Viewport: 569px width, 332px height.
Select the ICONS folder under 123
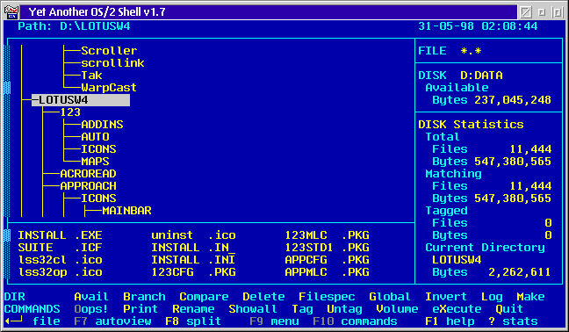98,149
